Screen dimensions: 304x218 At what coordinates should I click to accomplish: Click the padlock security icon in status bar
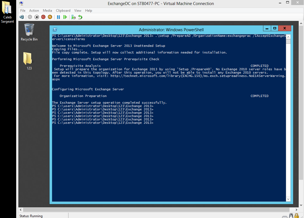(x=296, y=216)
